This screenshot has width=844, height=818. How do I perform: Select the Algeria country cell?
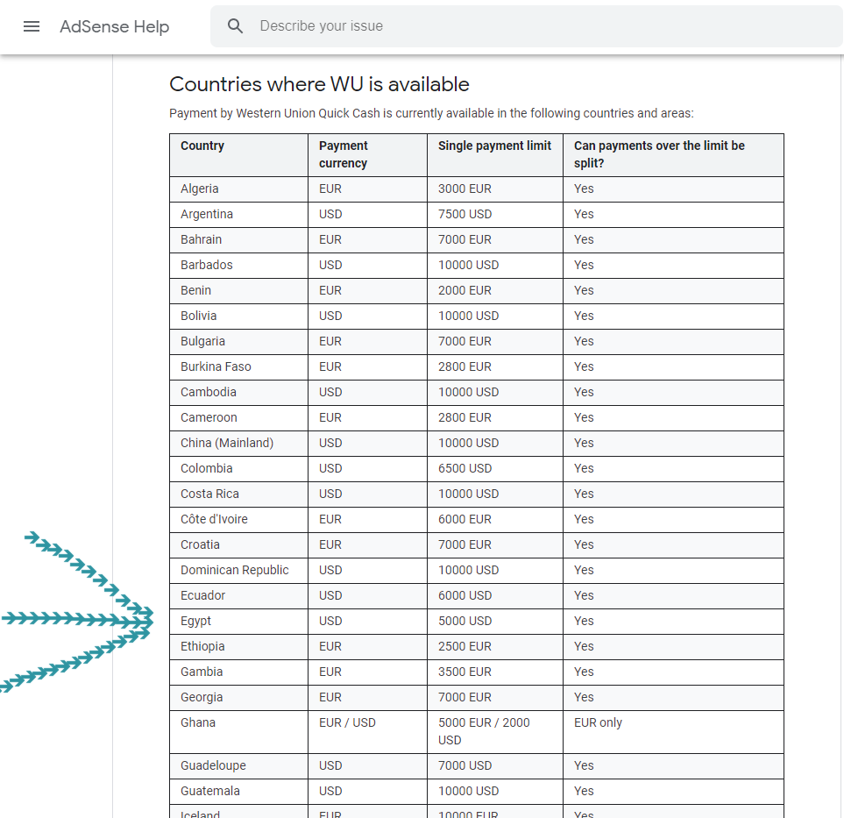point(238,189)
